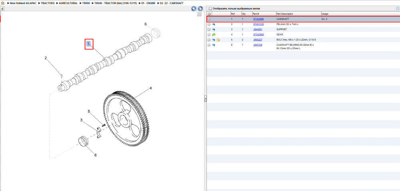Screen dimensions: 400x191
Task: Go to the next diagram with the forward arrow
Action: 200,9
